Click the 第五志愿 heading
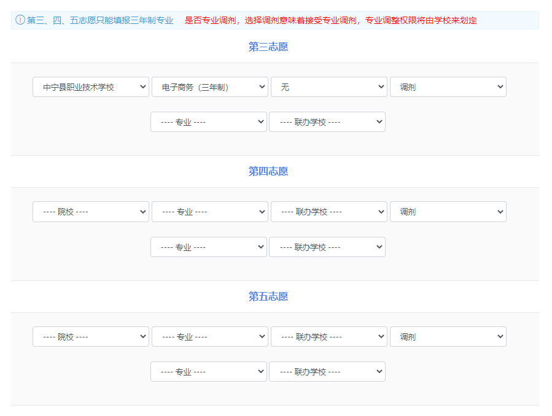Screen dimensions: 552x416 268,296
